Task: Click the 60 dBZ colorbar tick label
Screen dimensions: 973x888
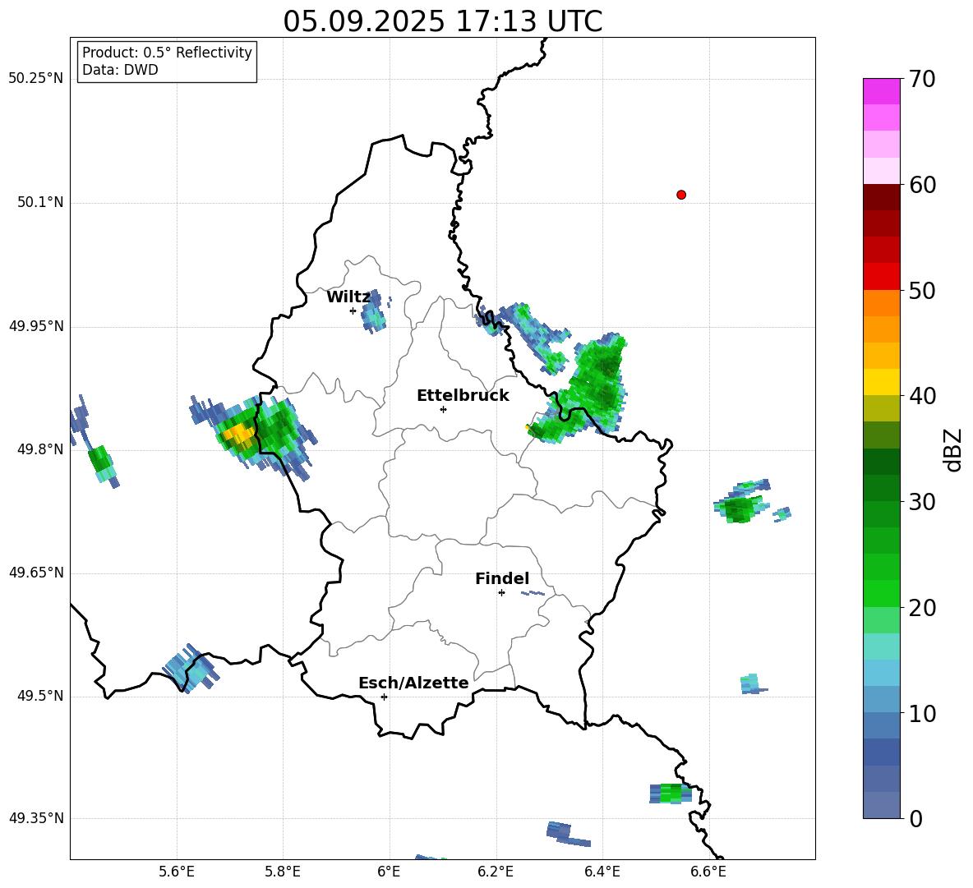Action: (921, 185)
